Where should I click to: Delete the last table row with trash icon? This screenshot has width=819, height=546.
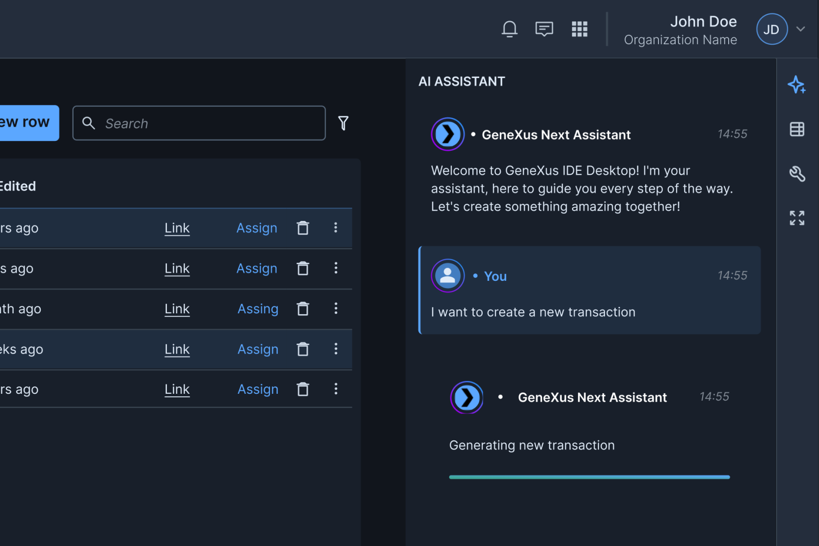point(303,389)
